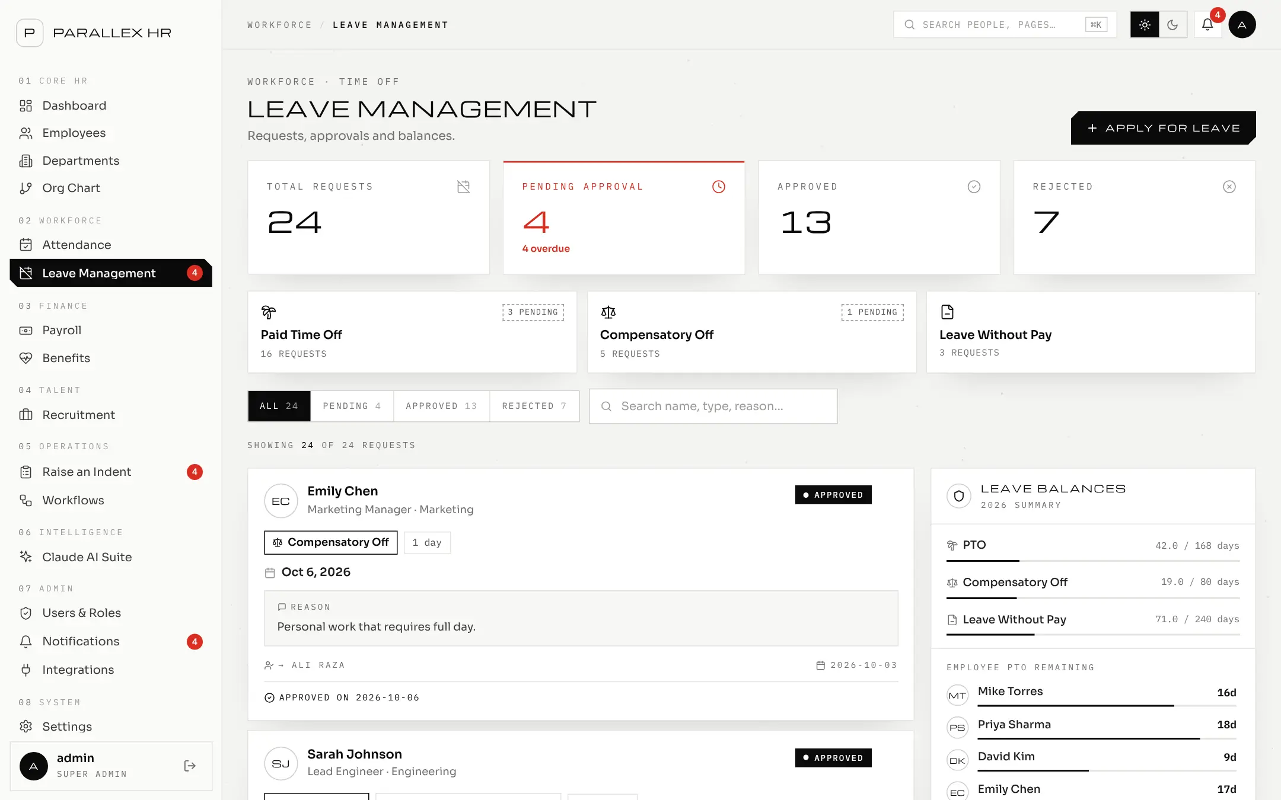Click the Rejected x circle icon

pyautogui.click(x=1229, y=187)
